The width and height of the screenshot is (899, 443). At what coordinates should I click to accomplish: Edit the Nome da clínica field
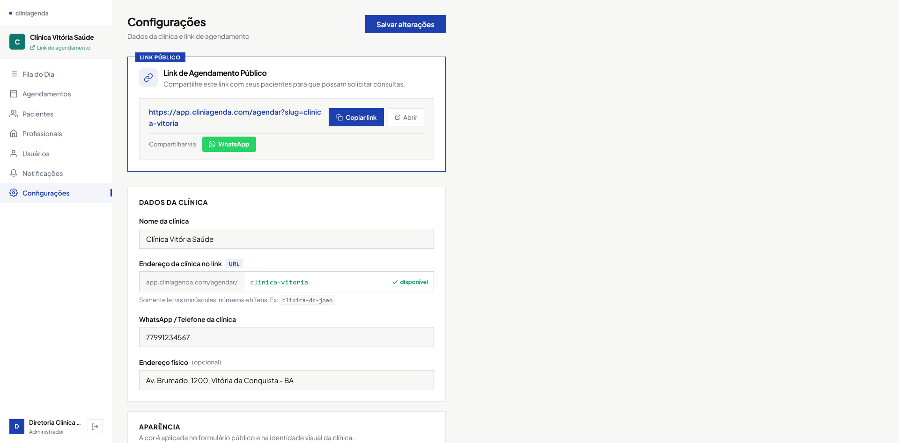pyautogui.click(x=286, y=239)
